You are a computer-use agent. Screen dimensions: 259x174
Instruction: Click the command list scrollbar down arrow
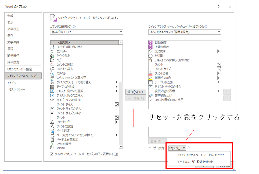(x=121, y=147)
